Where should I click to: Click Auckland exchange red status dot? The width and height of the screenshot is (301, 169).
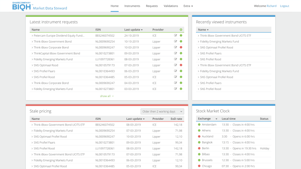(x=199, y=137)
